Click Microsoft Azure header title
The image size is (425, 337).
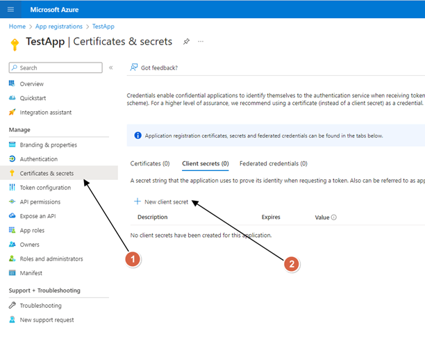(x=54, y=10)
